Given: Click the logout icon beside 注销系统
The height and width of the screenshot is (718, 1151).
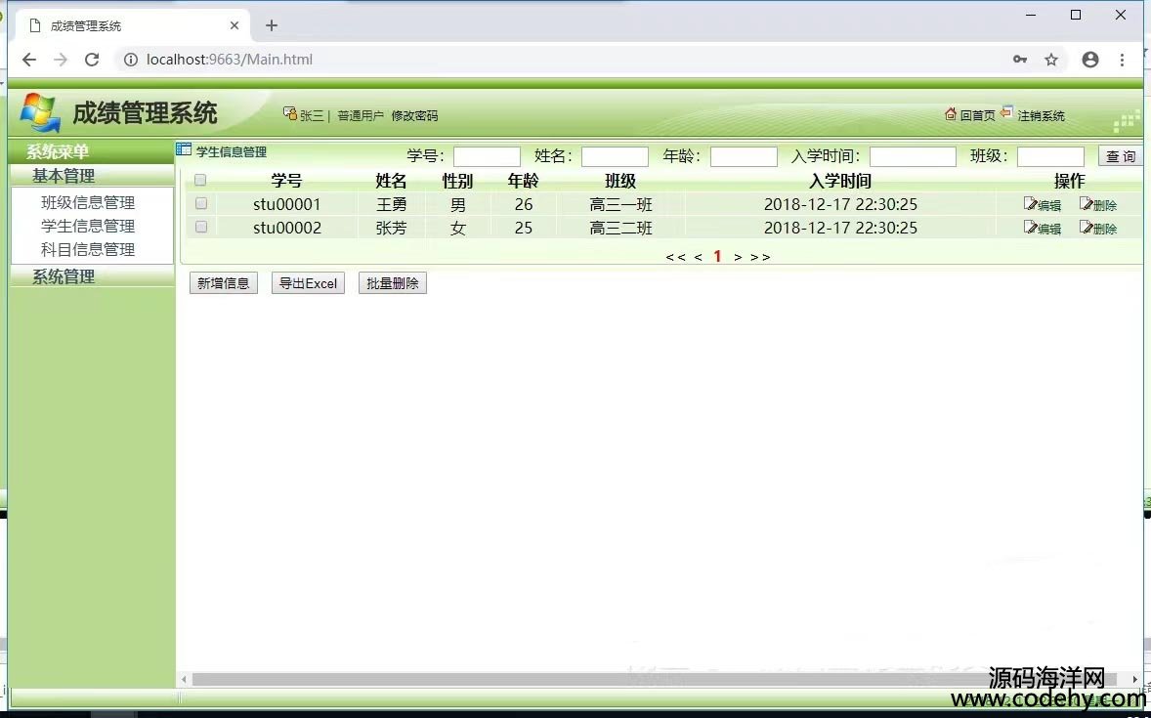Looking at the screenshot, I should click(x=1006, y=112).
